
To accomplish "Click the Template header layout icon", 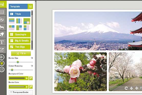I will 30,6.
